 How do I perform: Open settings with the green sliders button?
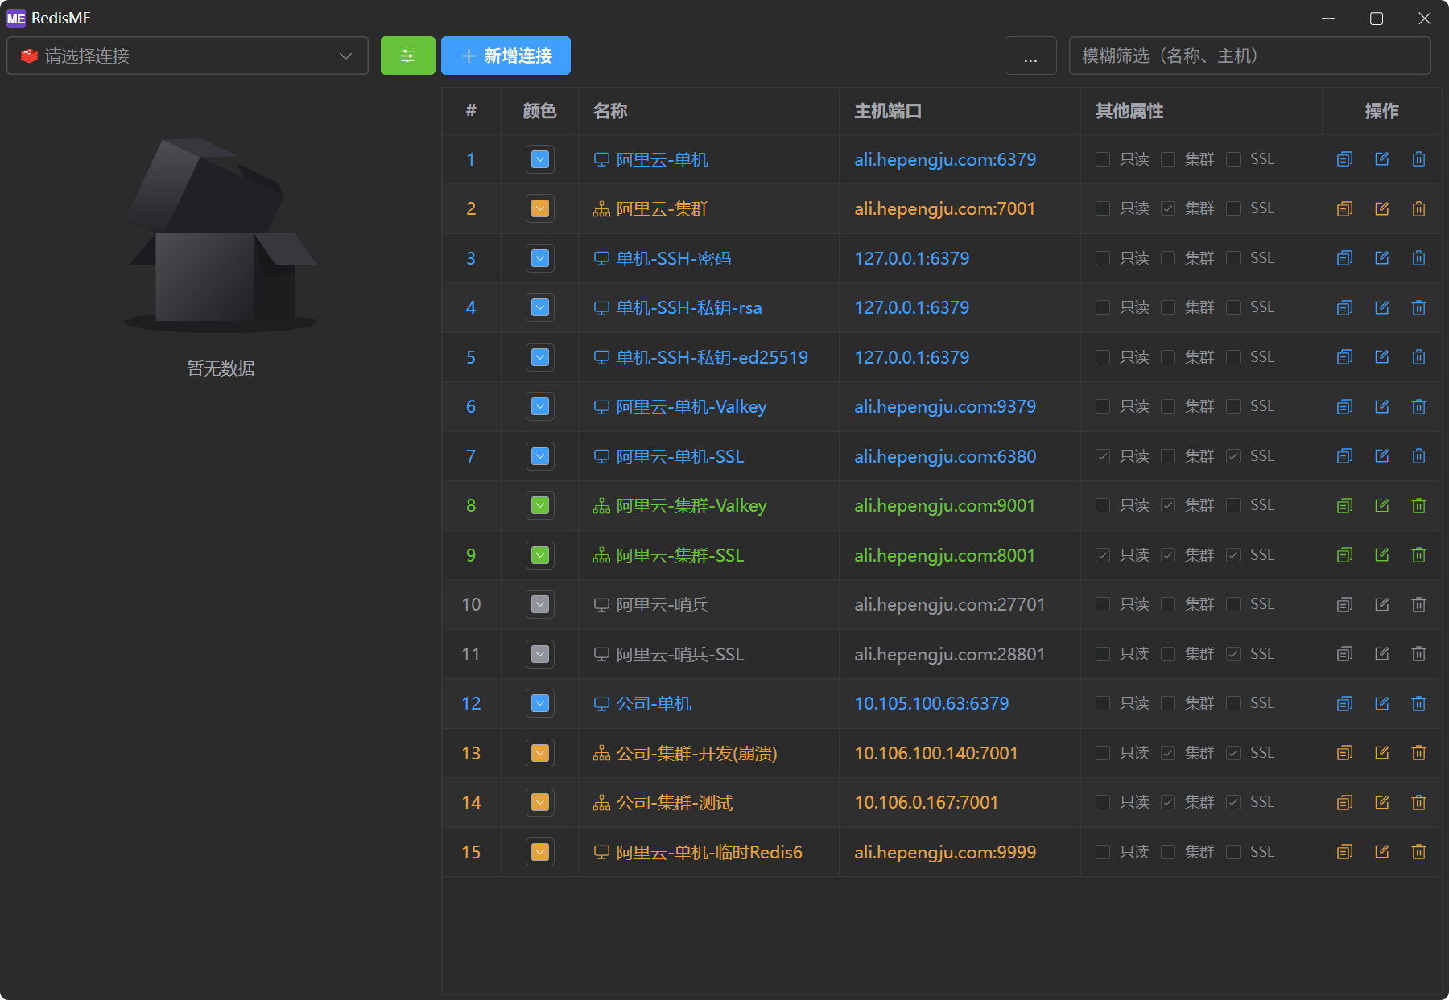click(408, 56)
